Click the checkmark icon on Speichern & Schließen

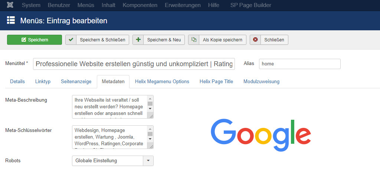71,40
